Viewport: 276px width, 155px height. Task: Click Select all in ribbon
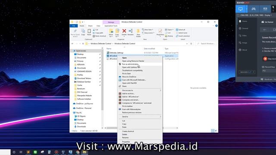[181, 30]
